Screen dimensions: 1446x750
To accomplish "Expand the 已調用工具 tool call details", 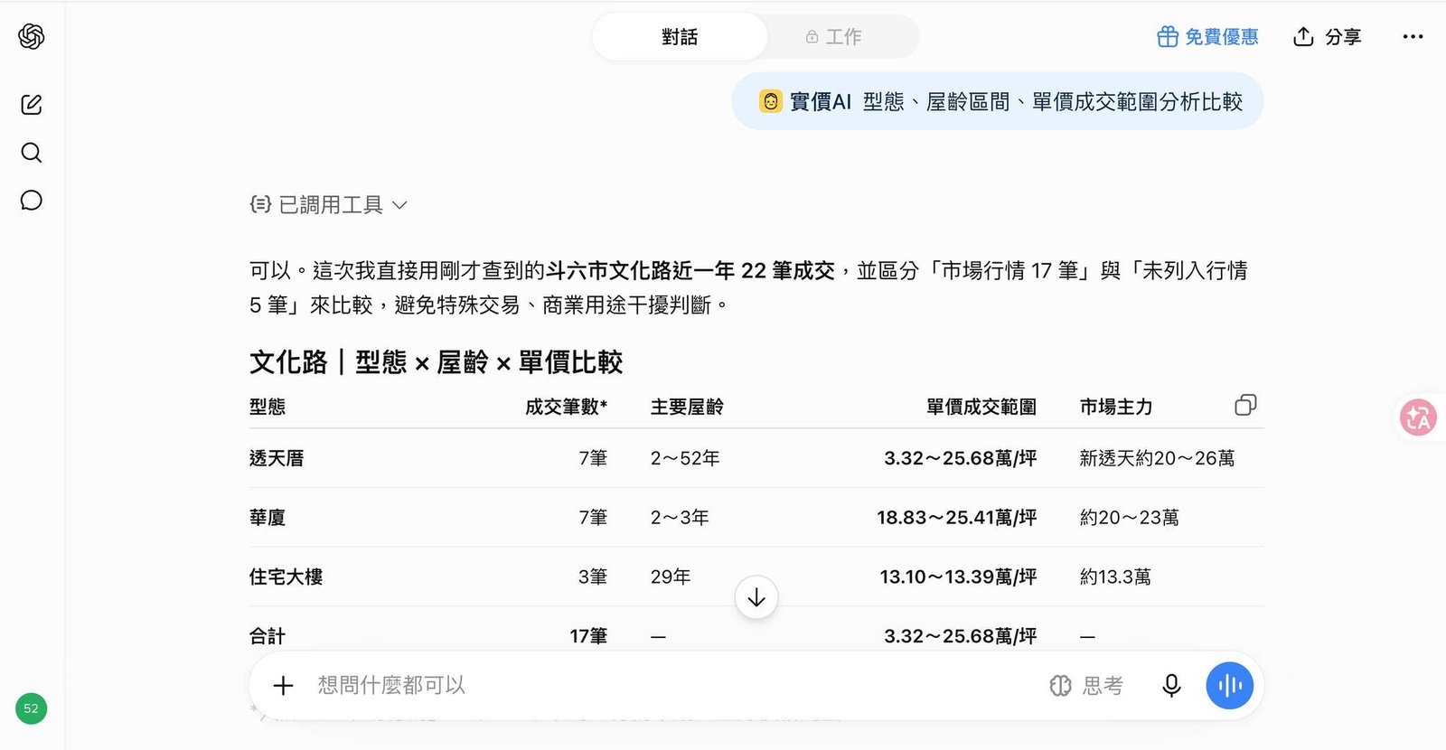I will (329, 205).
